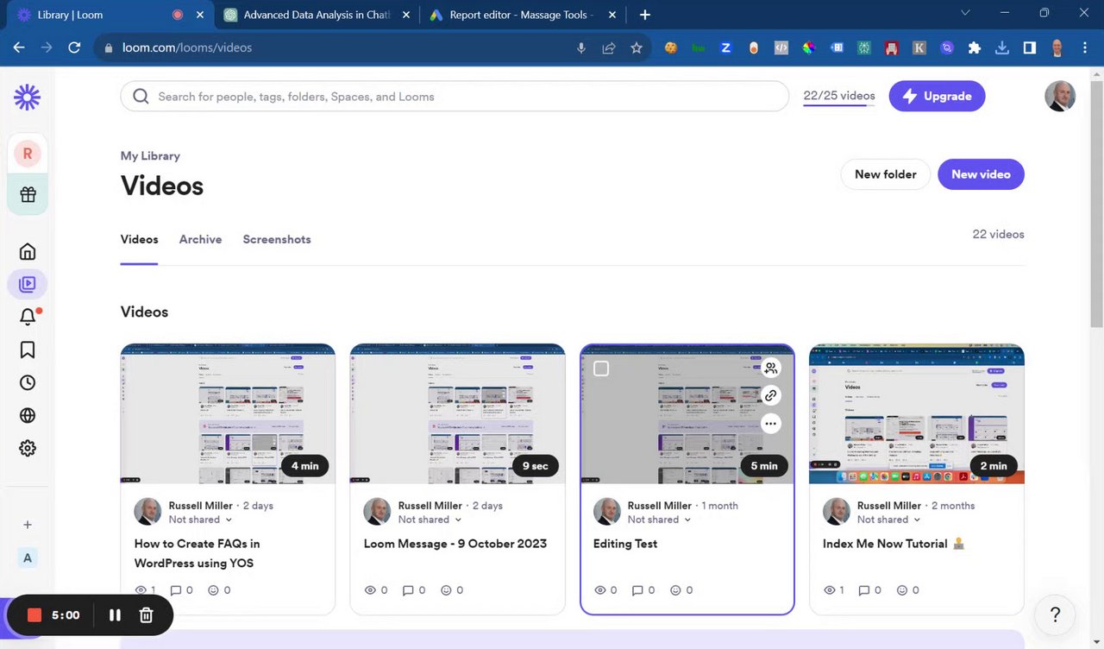Expand Not shared dropdown for Editing Test video

(x=659, y=520)
